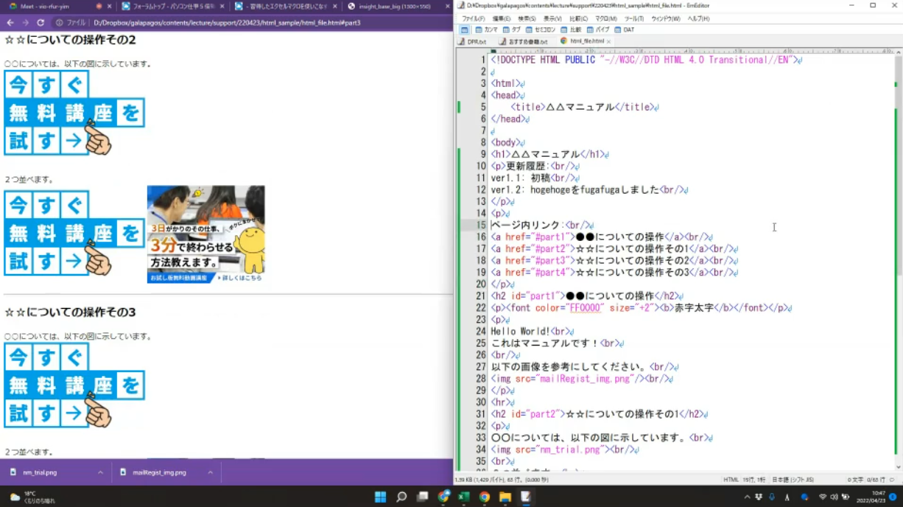Screen dimensions: 903x507
Task: Click the browser back arrow
Action: (10, 23)
